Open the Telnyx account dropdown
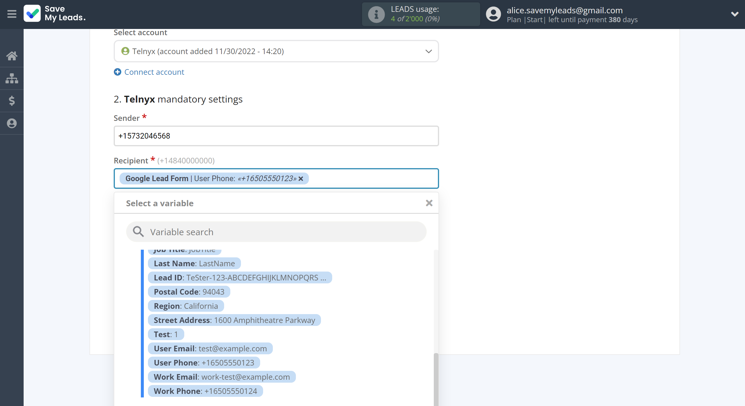The height and width of the screenshot is (406, 745). 276,51
